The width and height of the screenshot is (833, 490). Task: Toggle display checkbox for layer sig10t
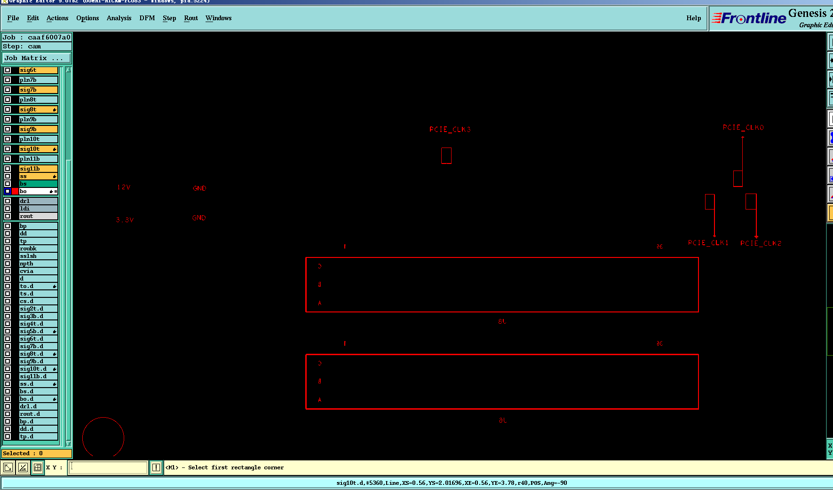point(8,149)
